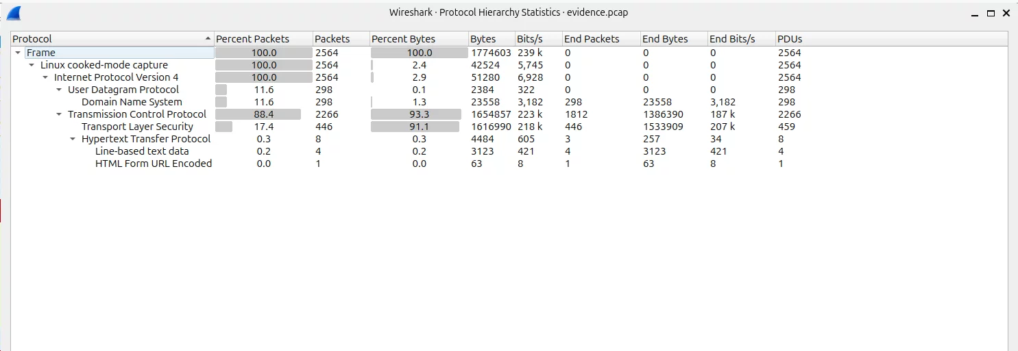Collapse the User Datagram Protocol node

click(x=59, y=90)
